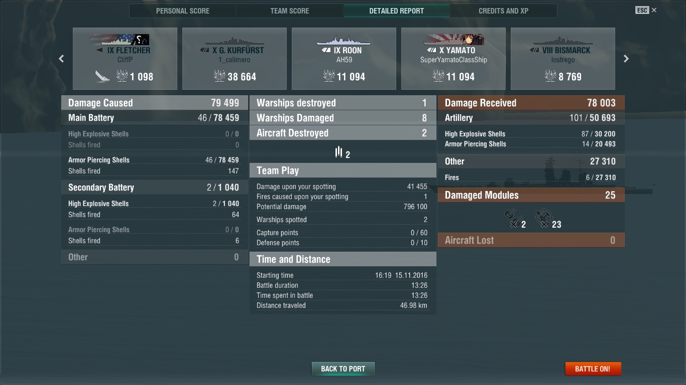
Task: Click the damaged AA mount module icon
Action: point(543,218)
